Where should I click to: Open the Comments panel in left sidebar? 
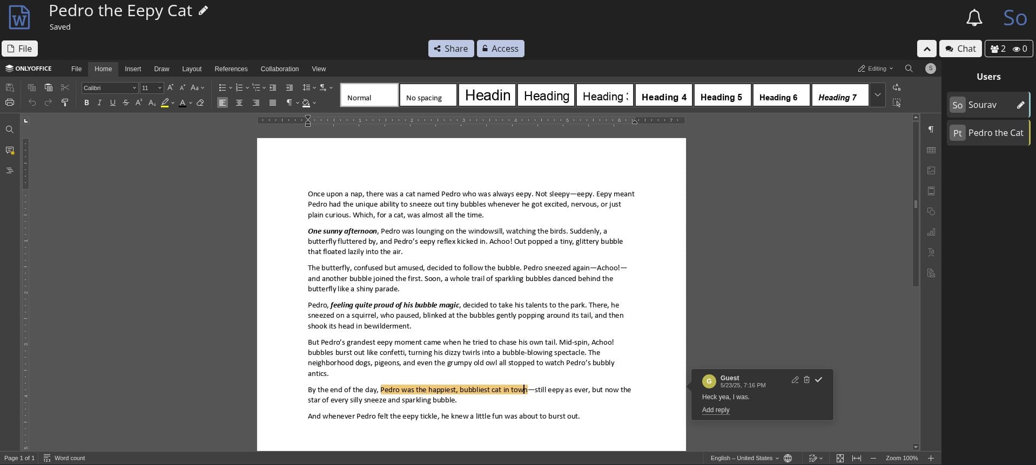pyautogui.click(x=10, y=151)
